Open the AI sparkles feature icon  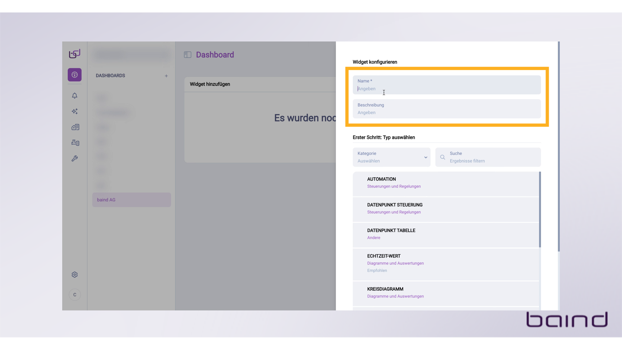(75, 111)
